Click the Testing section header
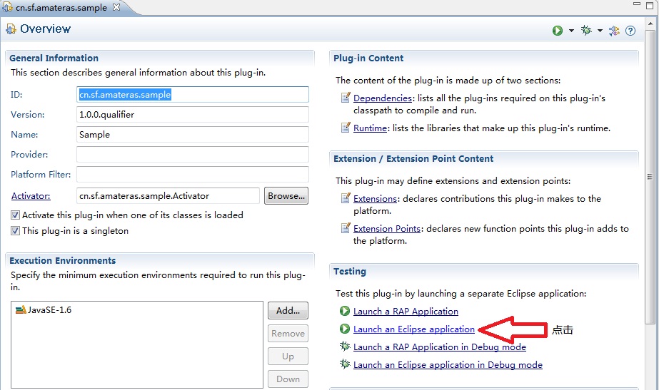The height and width of the screenshot is (390, 659). pyautogui.click(x=350, y=271)
